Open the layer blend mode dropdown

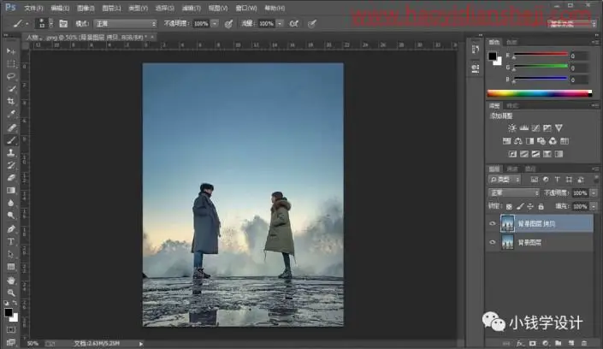(x=514, y=192)
